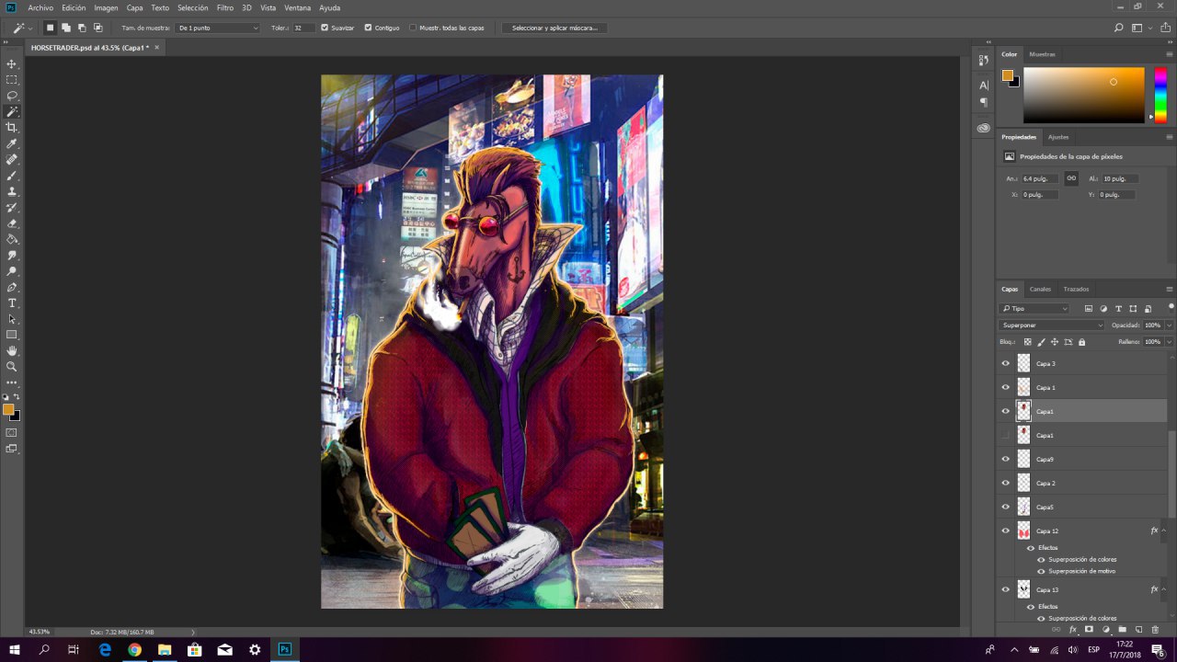Viewport: 1177px width, 662px height.
Task: Select the Rectangular Marquee tool
Action: 12,80
